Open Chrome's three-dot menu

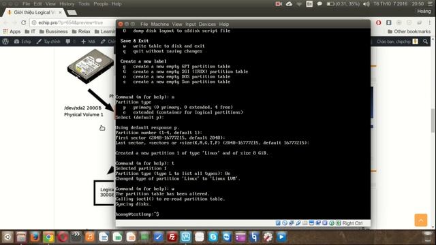point(430,22)
